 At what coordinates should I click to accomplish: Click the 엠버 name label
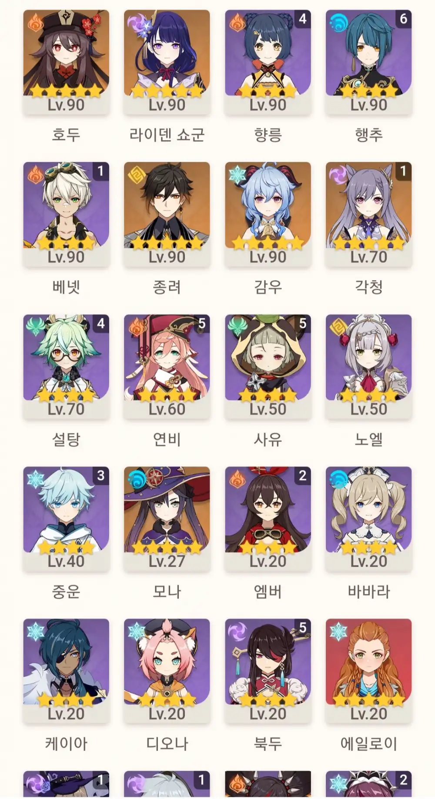tap(268, 592)
